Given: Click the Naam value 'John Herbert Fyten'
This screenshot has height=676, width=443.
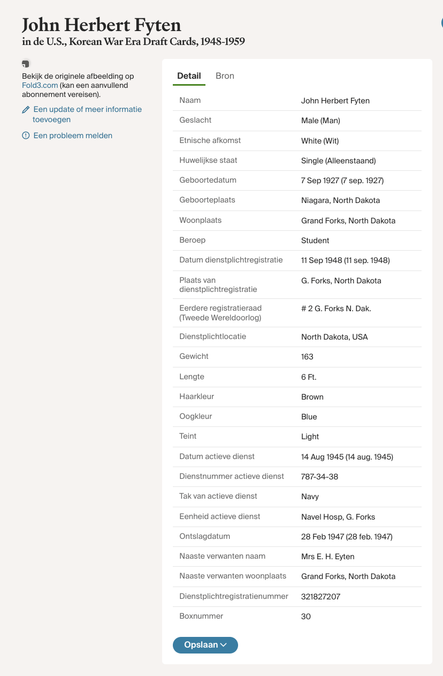Looking at the screenshot, I should [335, 101].
